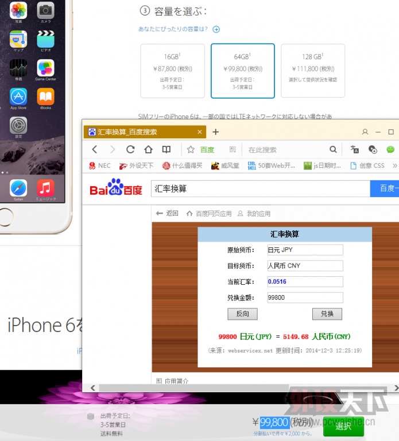Open the Photos app icon on iPhone

(x=18, y=10)
